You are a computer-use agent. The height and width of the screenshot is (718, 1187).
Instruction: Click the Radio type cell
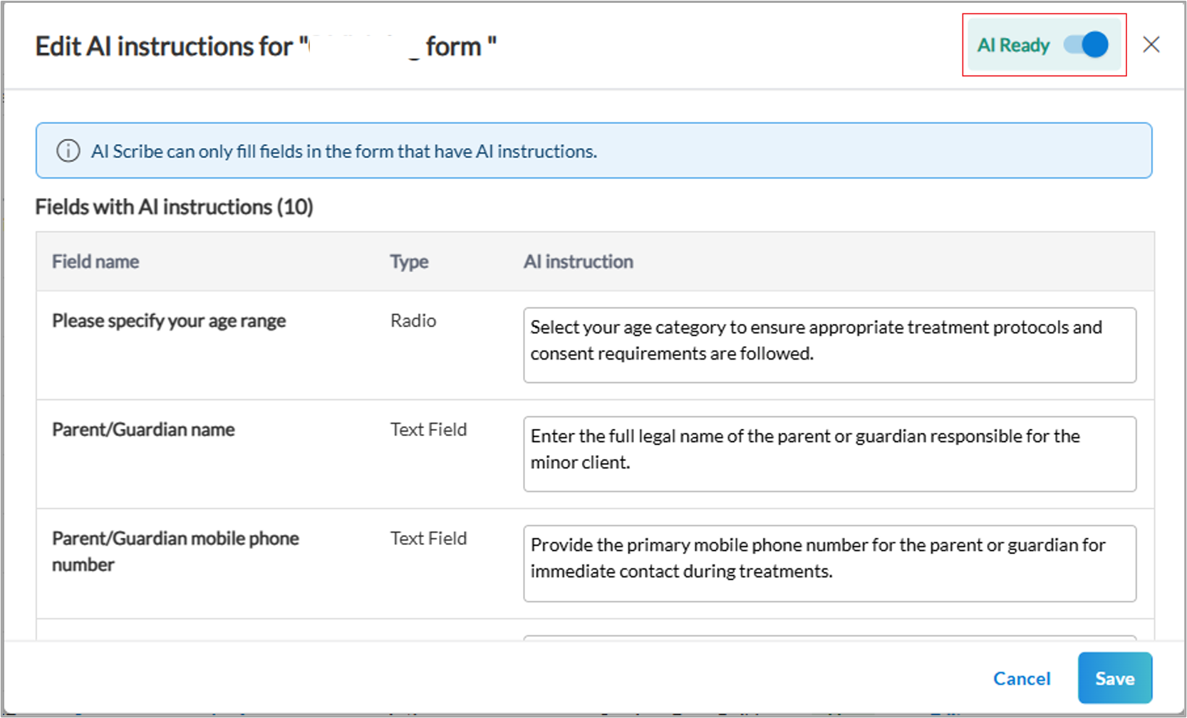tap(413, 321)
